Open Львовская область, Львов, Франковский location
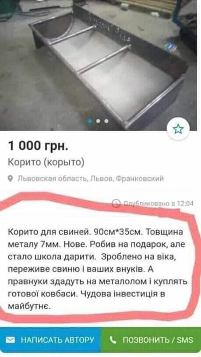Screen dimensions: 201x357 pyautogui.click(x=91, y=179)
